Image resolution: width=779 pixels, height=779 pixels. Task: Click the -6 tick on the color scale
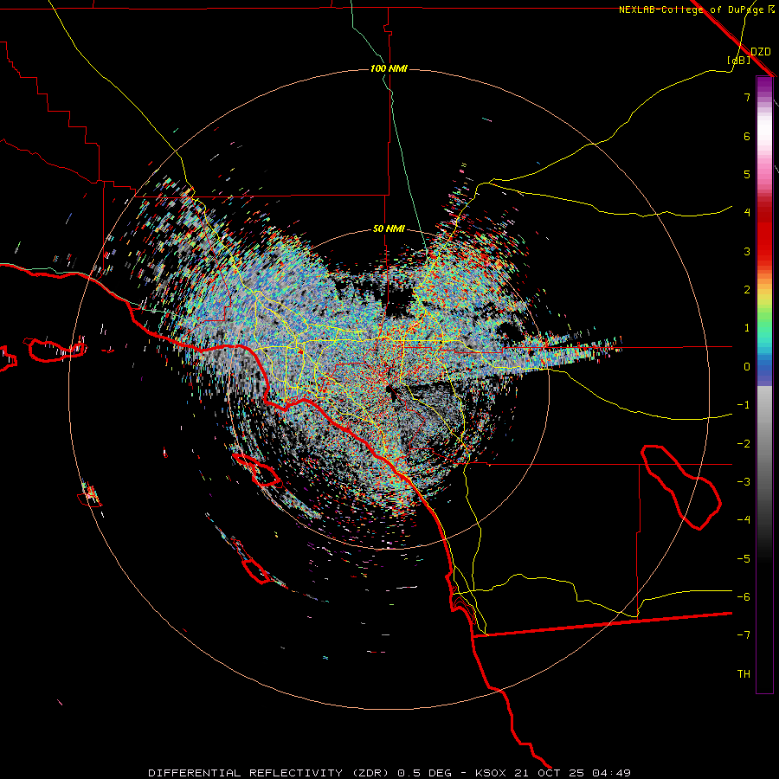[744, 597]
